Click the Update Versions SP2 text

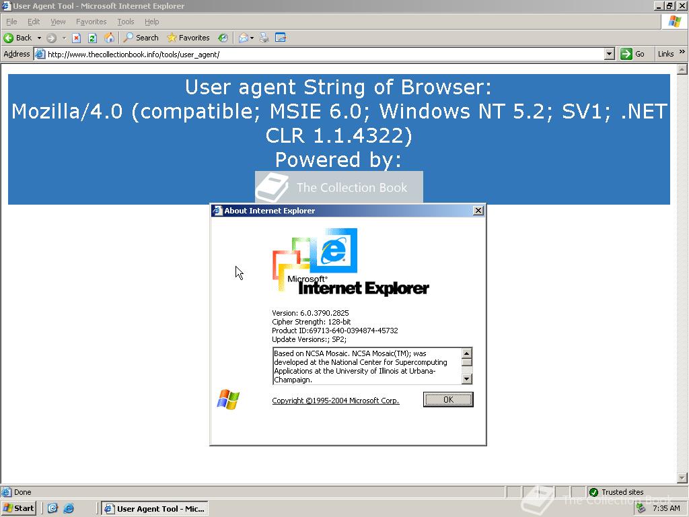point(309,339)
